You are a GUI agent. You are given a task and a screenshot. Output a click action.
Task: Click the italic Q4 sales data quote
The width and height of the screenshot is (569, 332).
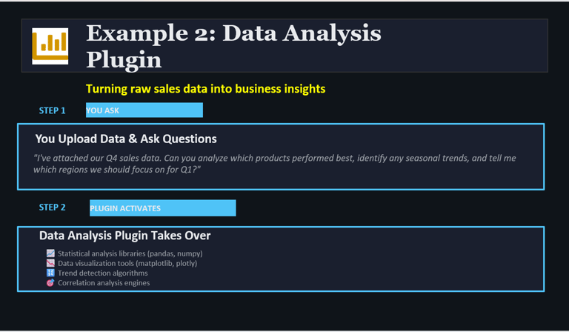tap(274, 164)
